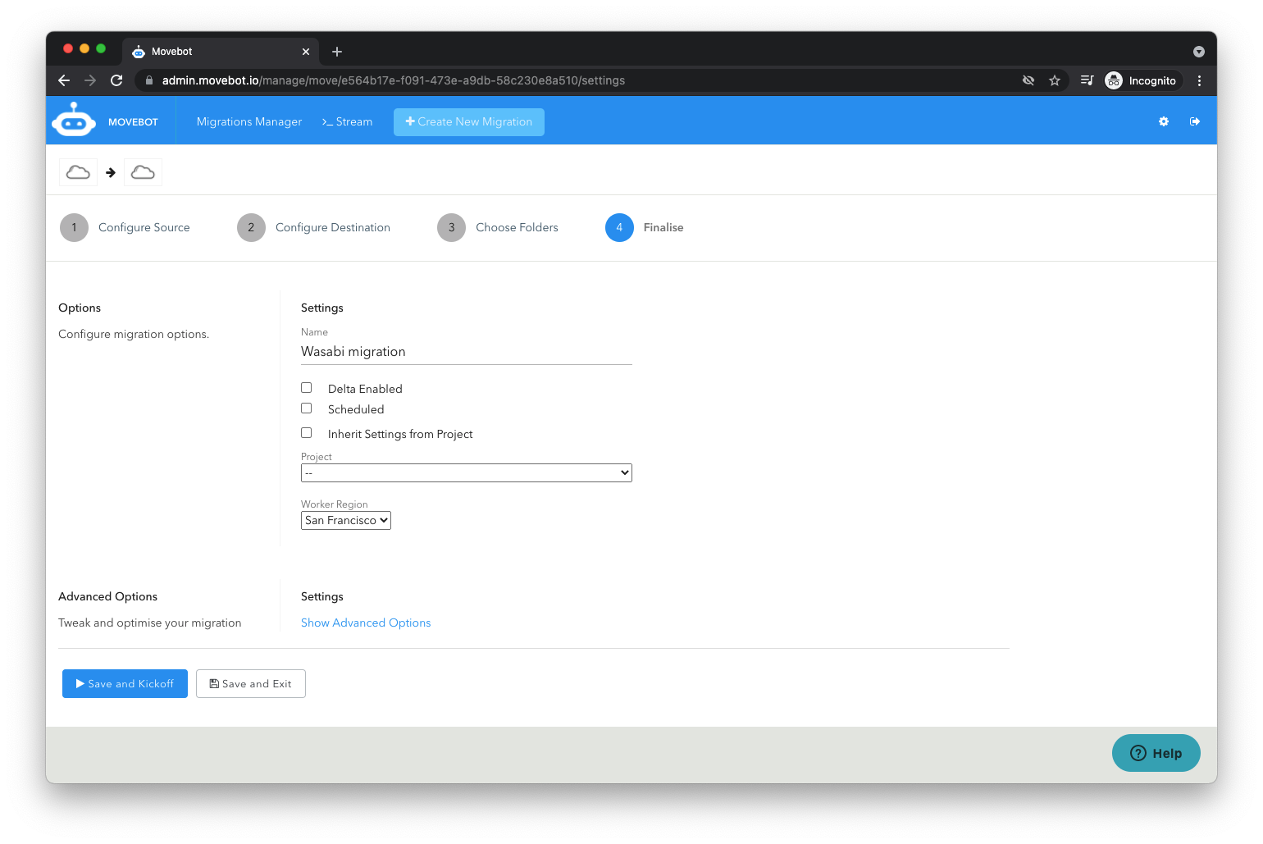Open the Stream menu item
The height and width of the screenshot is (844, 1263).
347,121
